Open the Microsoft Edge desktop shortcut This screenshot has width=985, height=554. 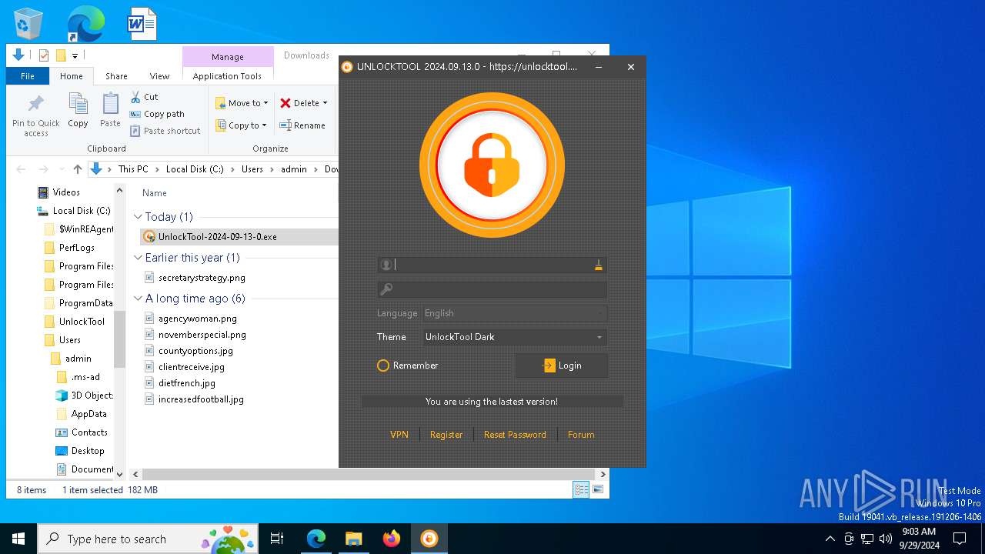tap(85, 24)
